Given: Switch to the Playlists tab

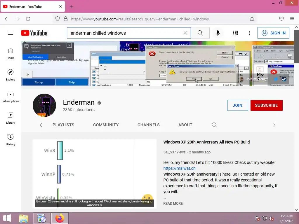Looking at the screenshot, I should pyautogui.click(x=63, y=125).
